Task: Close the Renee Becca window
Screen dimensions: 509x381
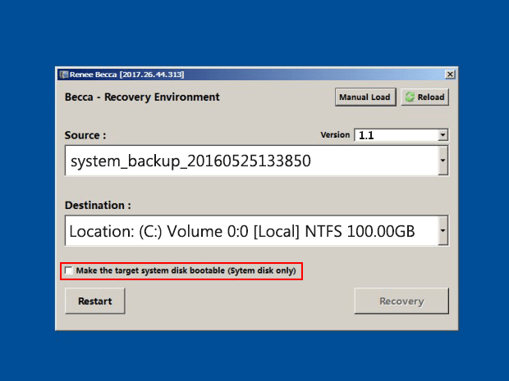Action: (x=450, y=75)
